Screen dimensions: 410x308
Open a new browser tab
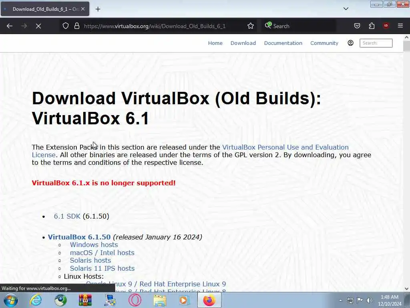point(98,9)
